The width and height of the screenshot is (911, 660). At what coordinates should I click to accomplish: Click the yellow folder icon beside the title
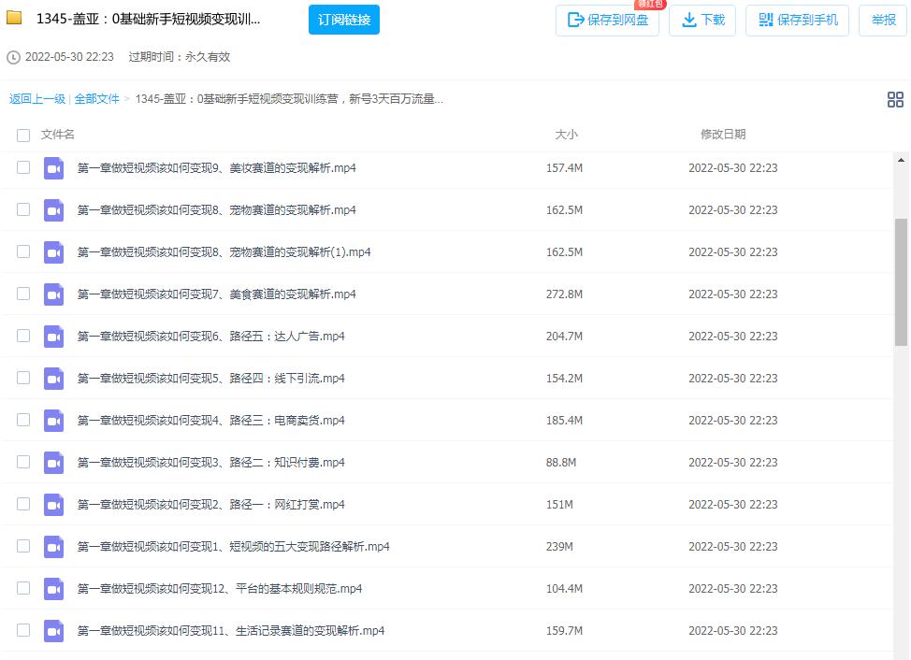coord(14,19)
